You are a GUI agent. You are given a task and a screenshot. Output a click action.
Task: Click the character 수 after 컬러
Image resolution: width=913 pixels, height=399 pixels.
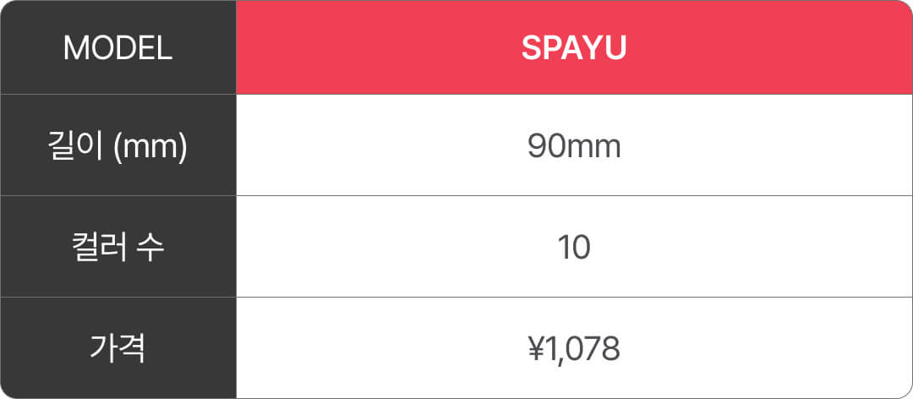coord(150,248)
